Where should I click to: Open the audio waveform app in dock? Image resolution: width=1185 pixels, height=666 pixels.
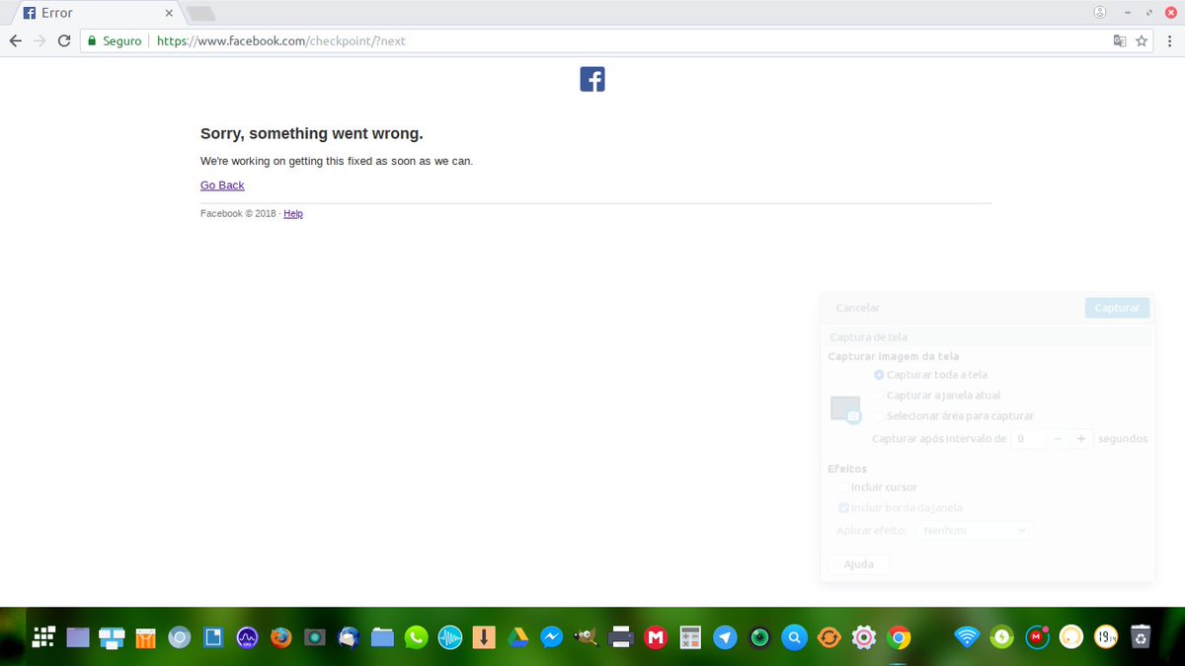coord(450,637)
